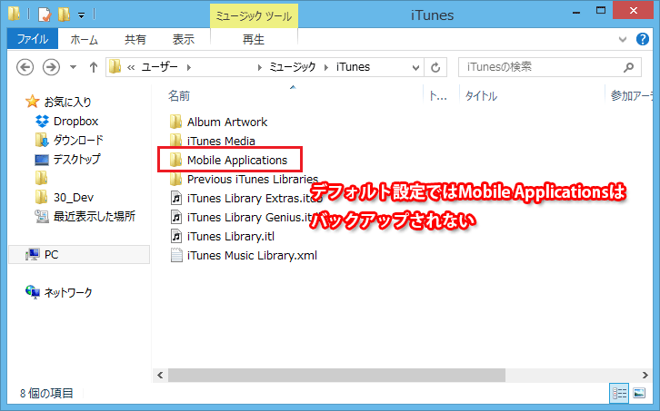Viewport: 660px width, 411px height.
Task: Select the iTunes Library.itl file
Action: [231, 236]
